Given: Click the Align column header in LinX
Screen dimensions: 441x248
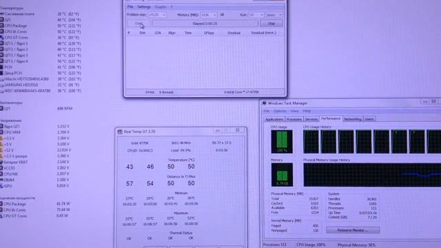Looking at the screenshot, I should pos(172,33).
